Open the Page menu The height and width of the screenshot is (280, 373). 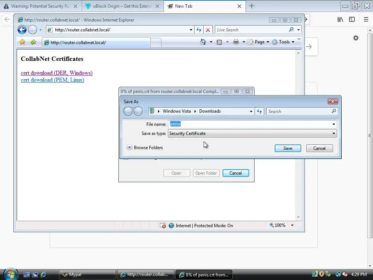click(x=259, y=42)
